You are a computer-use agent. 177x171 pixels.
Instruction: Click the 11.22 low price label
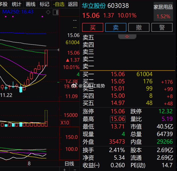point(6,95)
